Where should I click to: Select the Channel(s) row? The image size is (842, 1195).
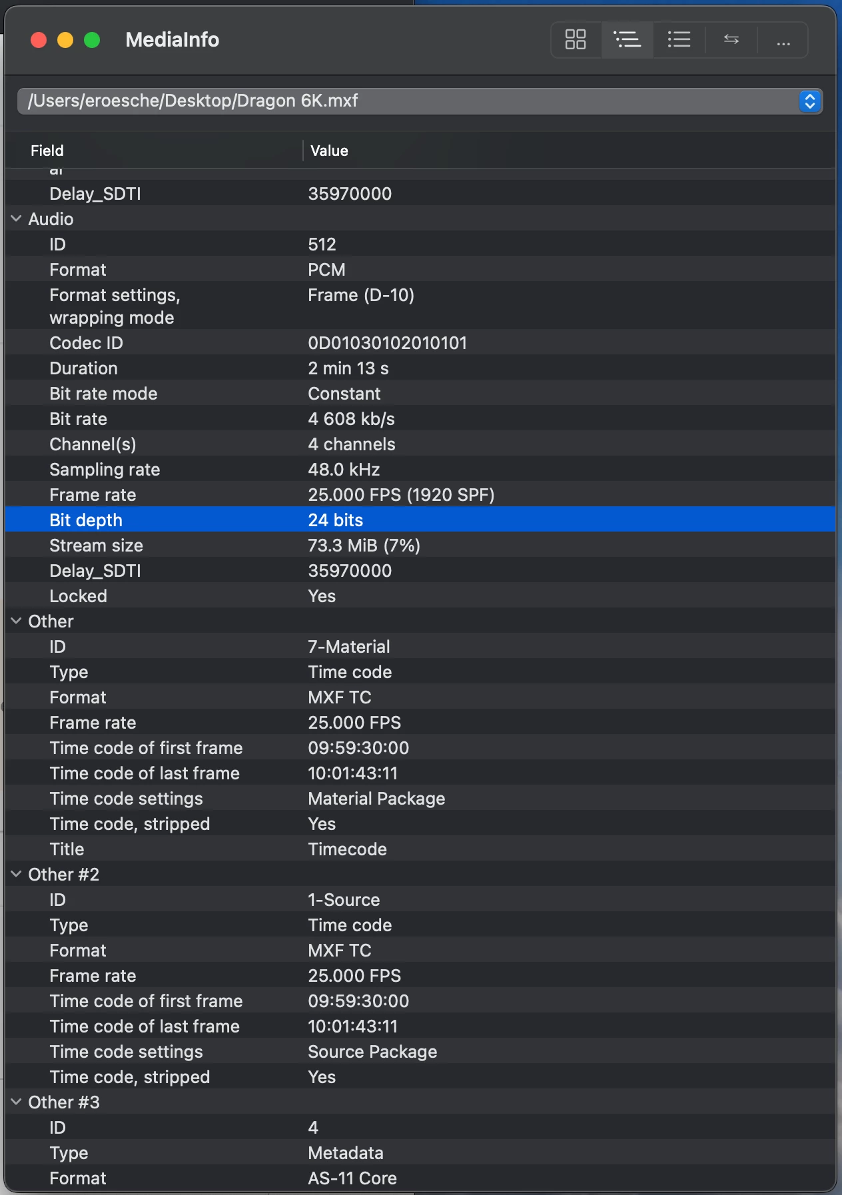tap(420, 444)
